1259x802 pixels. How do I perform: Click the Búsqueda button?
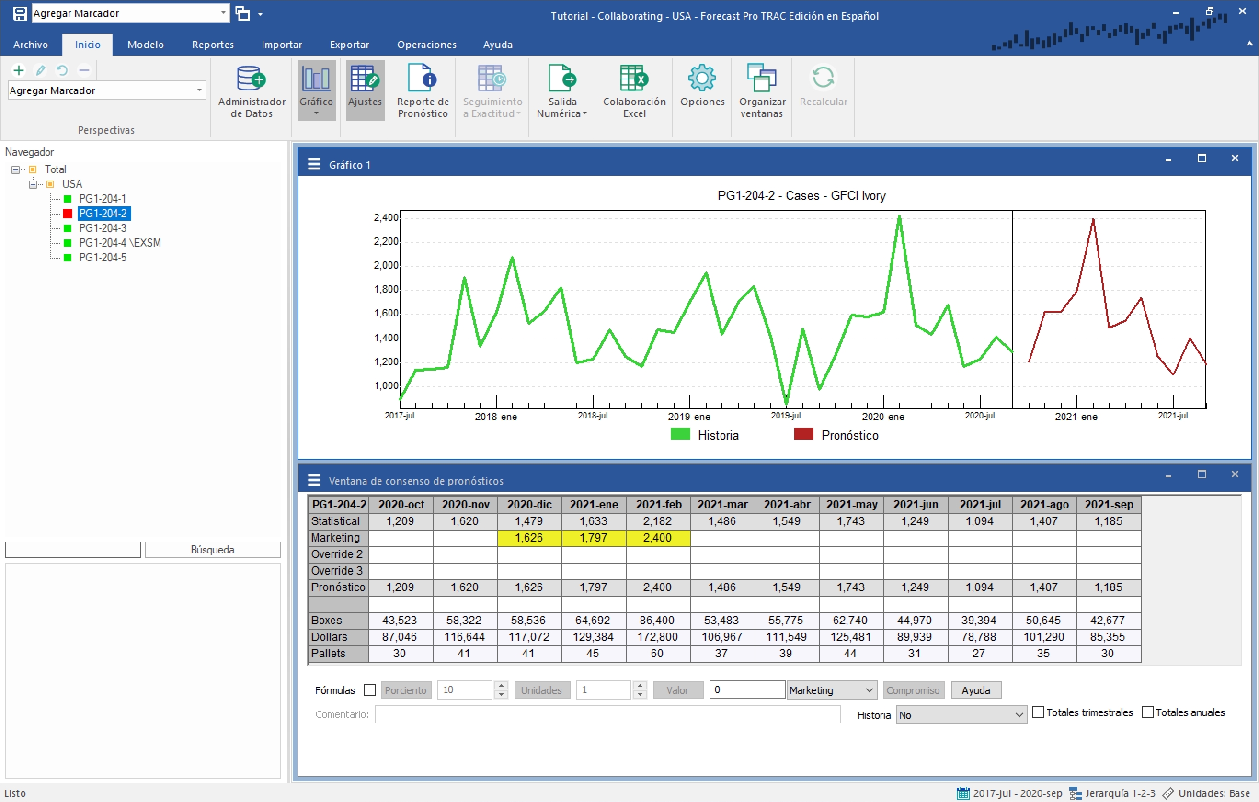(212, 549)
